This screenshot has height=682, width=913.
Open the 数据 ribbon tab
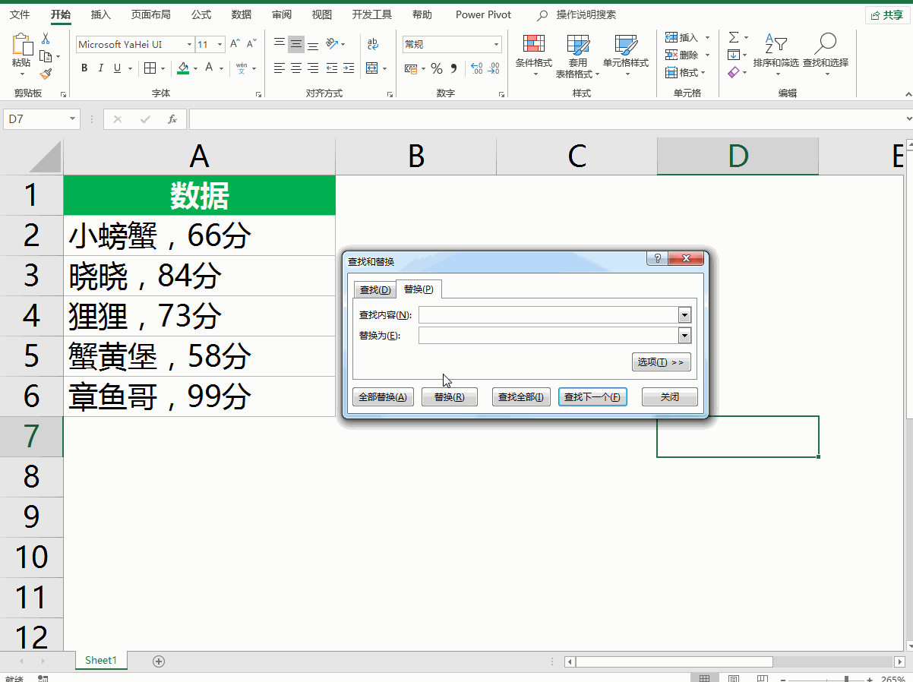(x=241, y=14)
